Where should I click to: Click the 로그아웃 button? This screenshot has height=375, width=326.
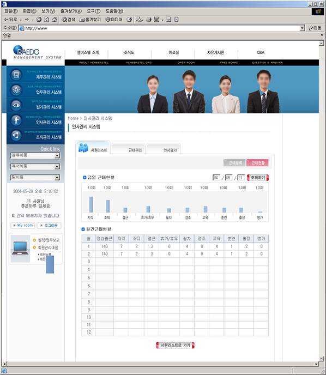49,225
